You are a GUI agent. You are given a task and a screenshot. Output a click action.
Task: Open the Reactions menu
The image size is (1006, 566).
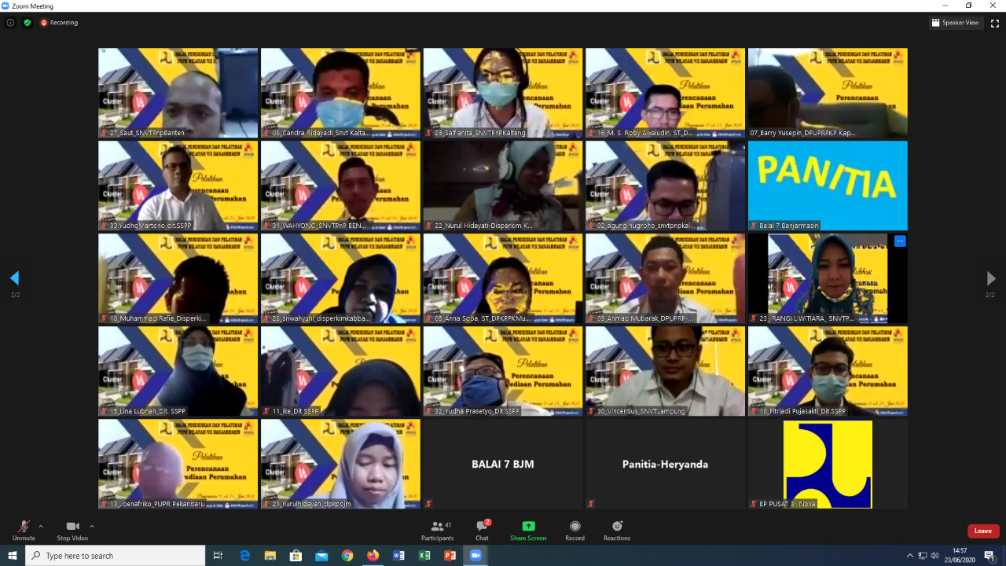[x=617, y=529]
